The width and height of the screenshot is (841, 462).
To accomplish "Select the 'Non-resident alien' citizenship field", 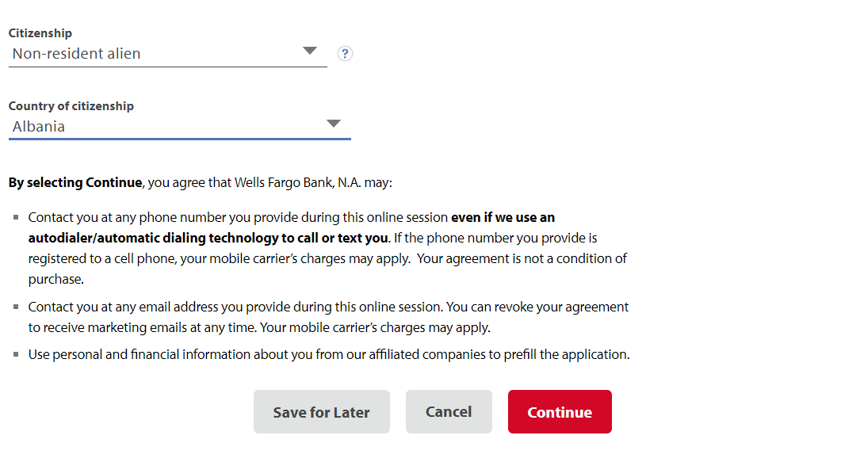I will click(x=168, y=54).
